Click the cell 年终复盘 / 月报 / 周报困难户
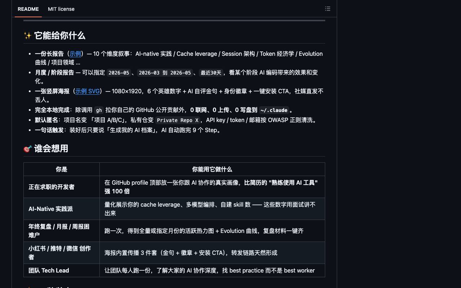Image resolution: width=461 pixels, height=288 pixels. [62, 231]
